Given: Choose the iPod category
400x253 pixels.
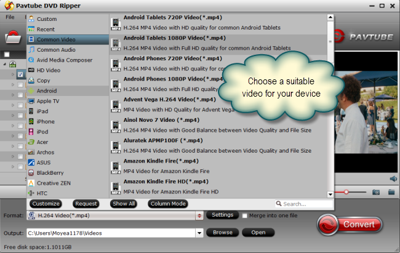Looking at the screenshot, I should click(68, 132).
